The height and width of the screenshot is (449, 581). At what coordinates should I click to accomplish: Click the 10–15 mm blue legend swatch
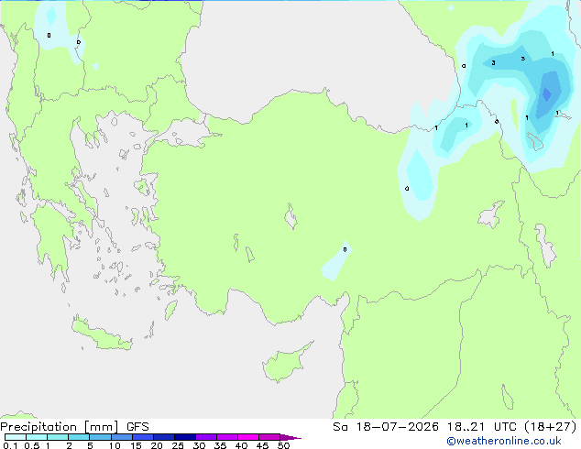coord(121,437)
